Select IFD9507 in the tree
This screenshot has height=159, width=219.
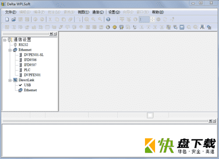point(30,65)
